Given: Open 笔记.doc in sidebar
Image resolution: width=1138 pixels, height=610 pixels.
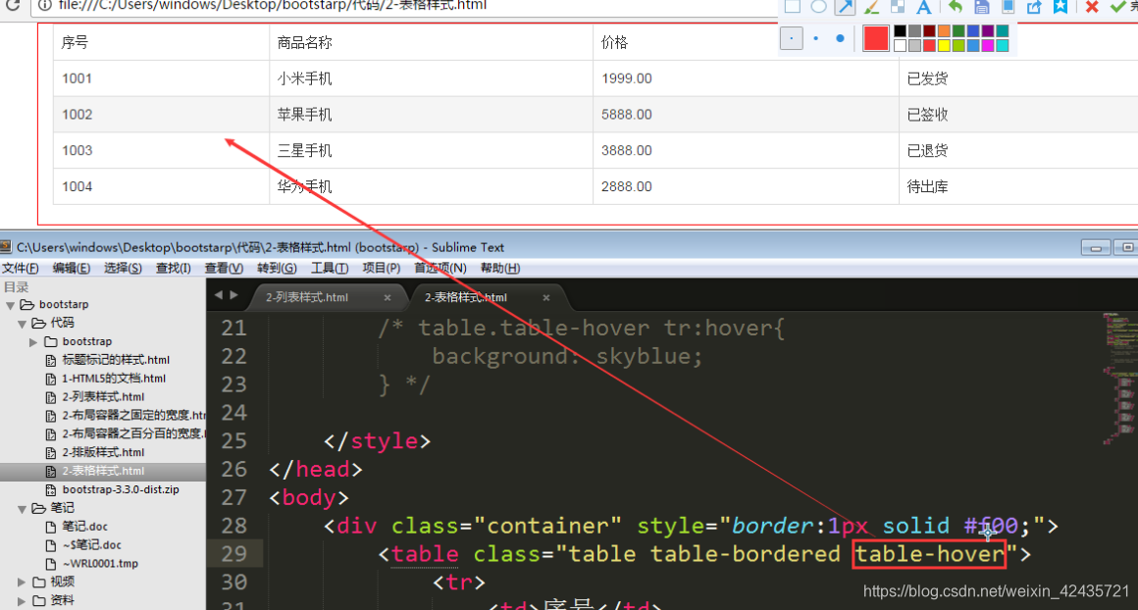Looking at the screenshot, I should [x=85, y=527].
